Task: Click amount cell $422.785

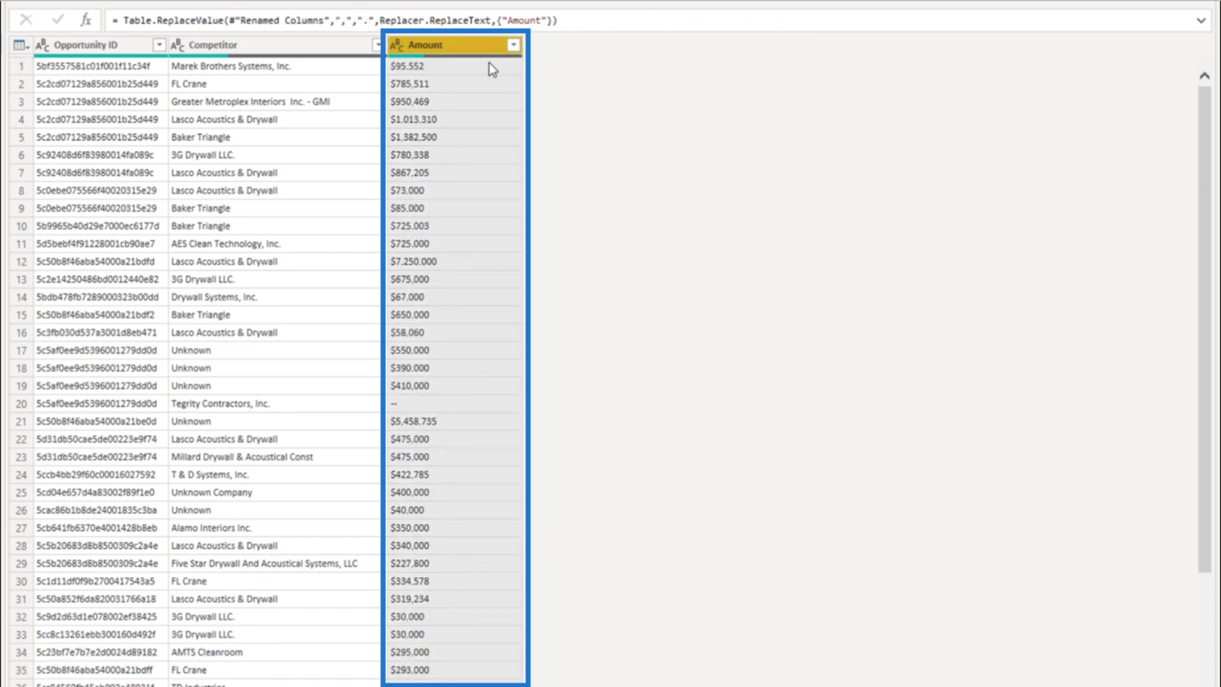Action: pyautogui.click(x=410, y=475)
